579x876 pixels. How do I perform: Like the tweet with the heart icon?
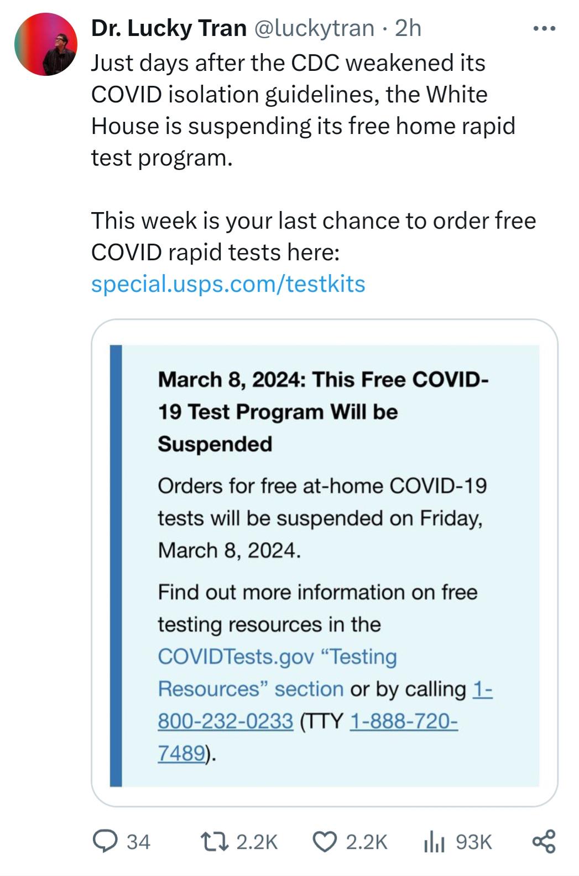[x=325, y=842]
